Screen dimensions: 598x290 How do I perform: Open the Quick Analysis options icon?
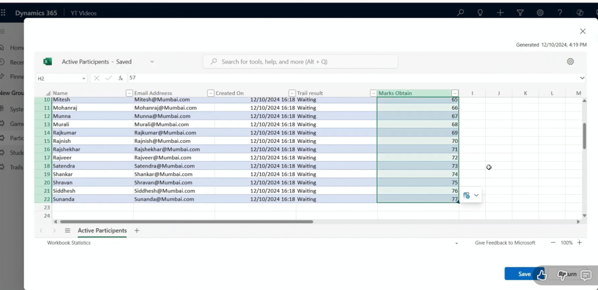(x=471, y=195)
